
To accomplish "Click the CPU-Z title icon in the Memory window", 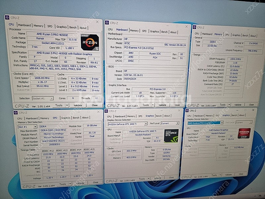I will click(194, 27).
